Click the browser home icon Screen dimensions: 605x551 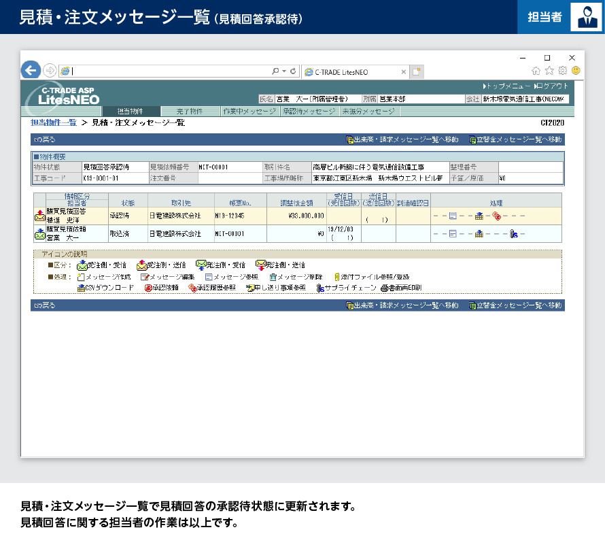pyautogui.click(x=536, y=71)
